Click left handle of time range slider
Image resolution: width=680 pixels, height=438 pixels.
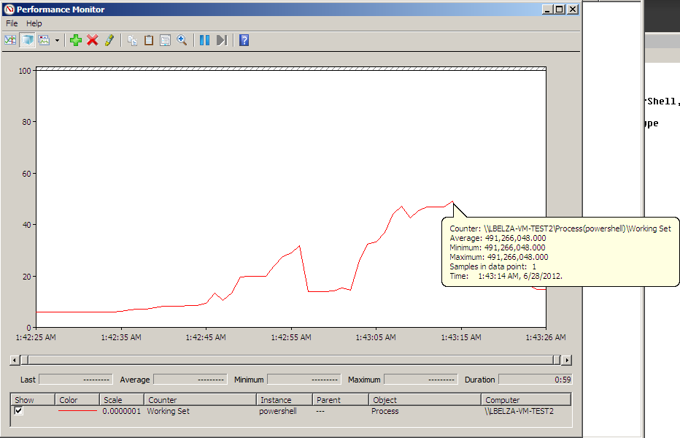[x=25, y=360]
